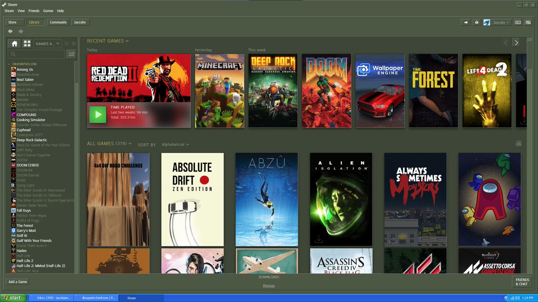Screen dimensions: 538x302
Task: Select the Beat Saber icon in sidebar
Action: click(x=13, y=80)
